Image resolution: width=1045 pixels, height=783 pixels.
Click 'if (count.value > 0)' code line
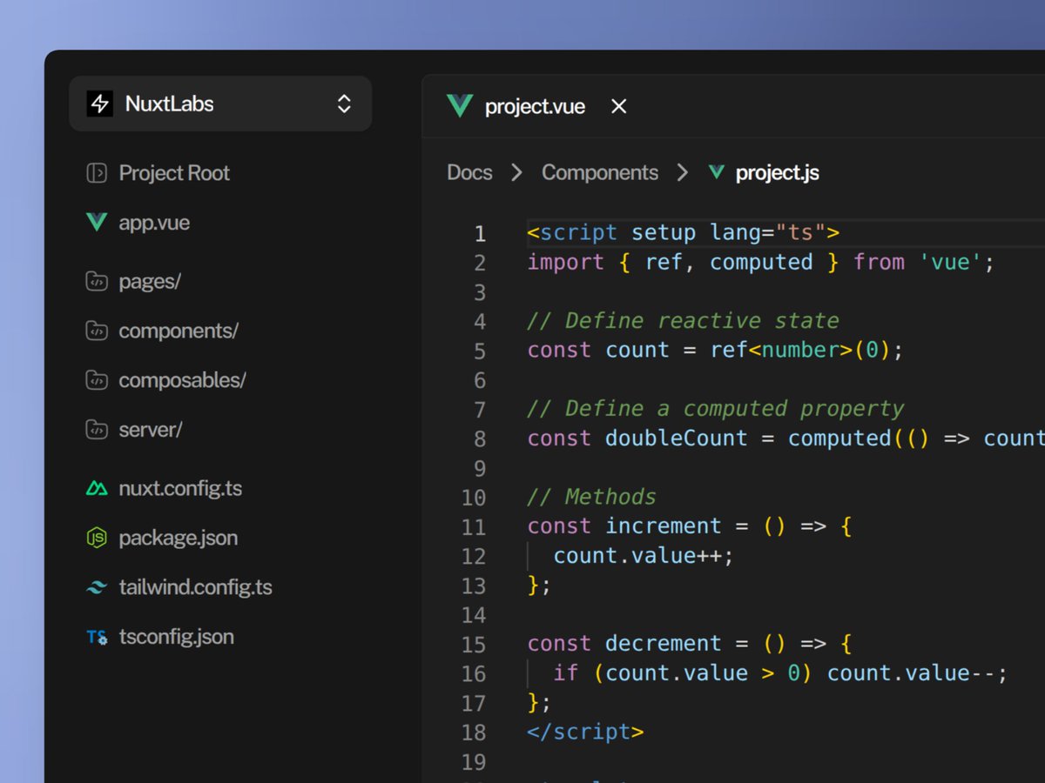click(x=780, y=673)
